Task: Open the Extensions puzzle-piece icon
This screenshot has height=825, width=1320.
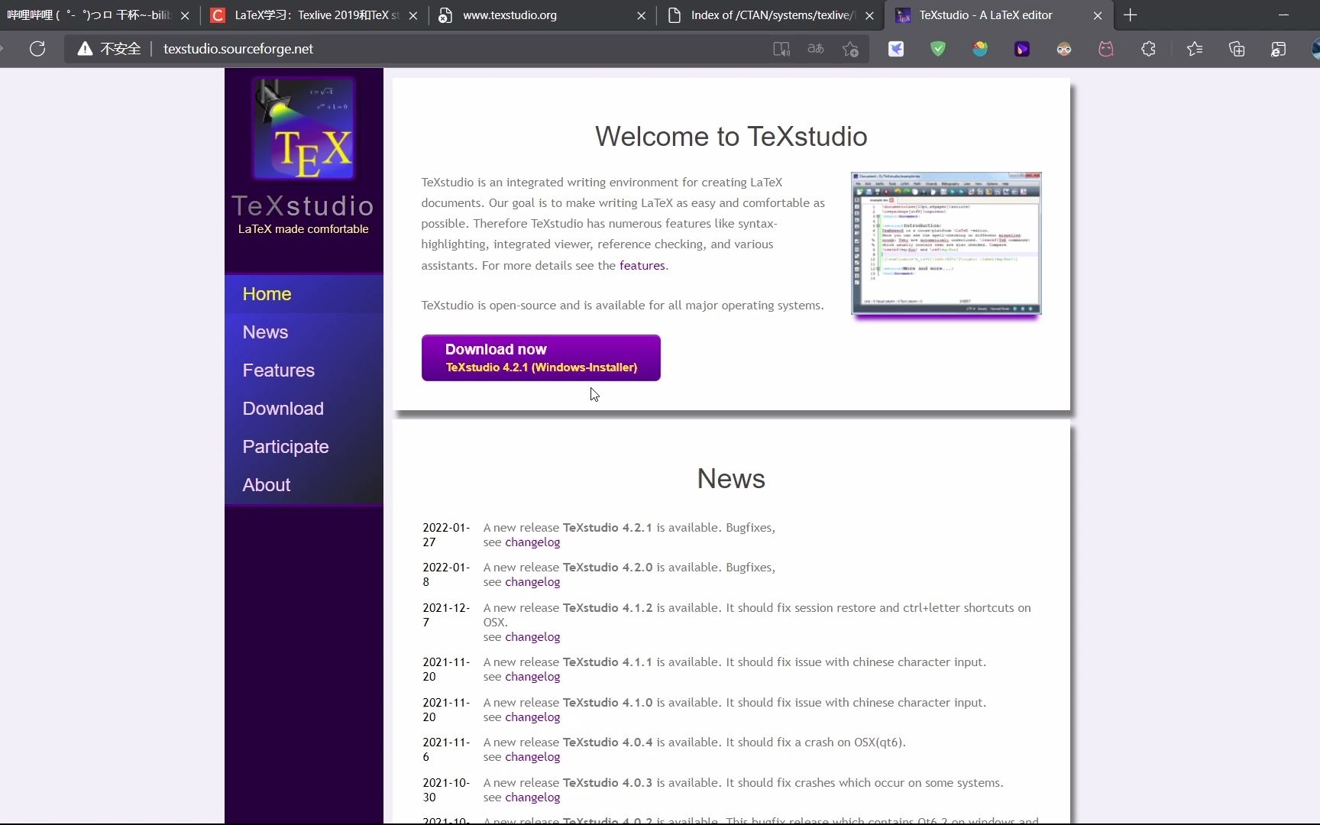Action: click(1148, 49)
